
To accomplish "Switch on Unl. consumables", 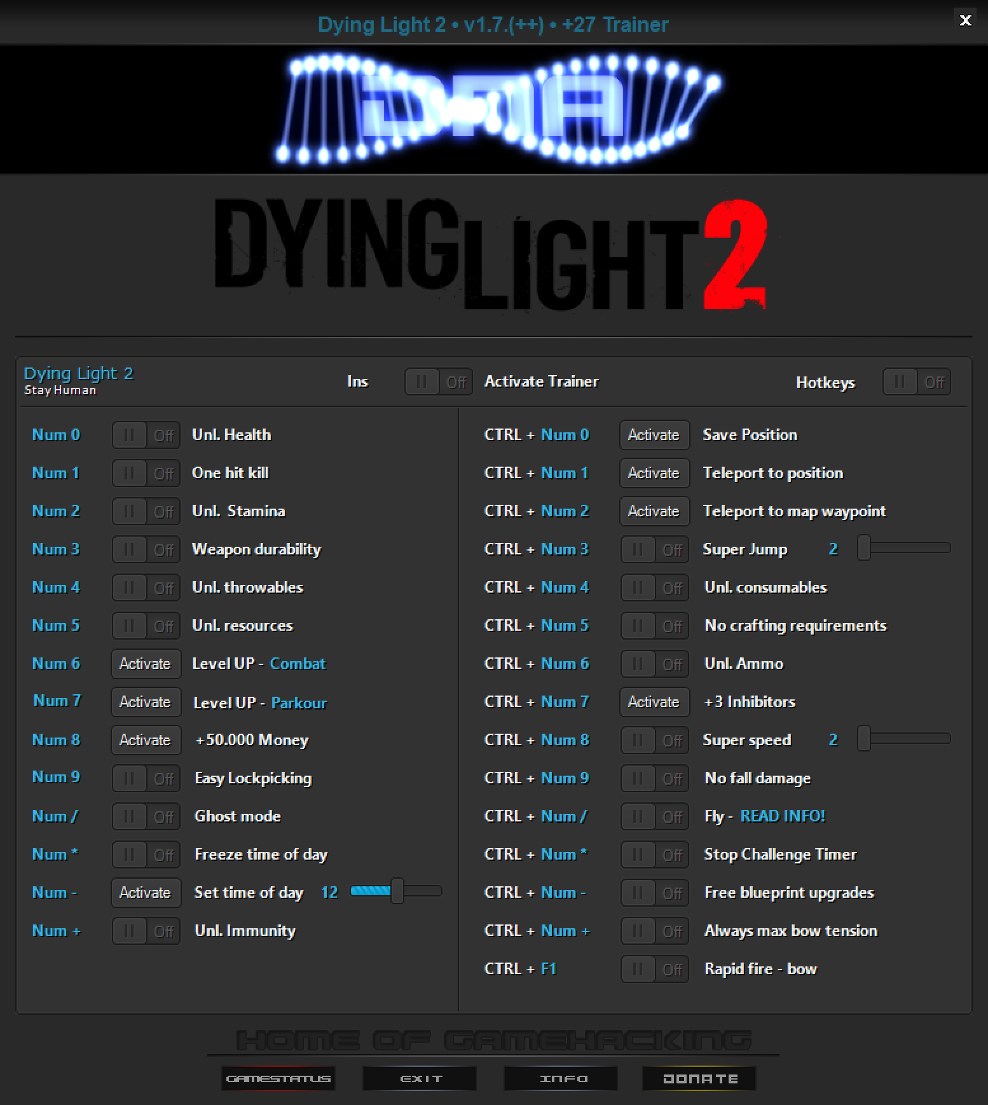I will 655,587.
